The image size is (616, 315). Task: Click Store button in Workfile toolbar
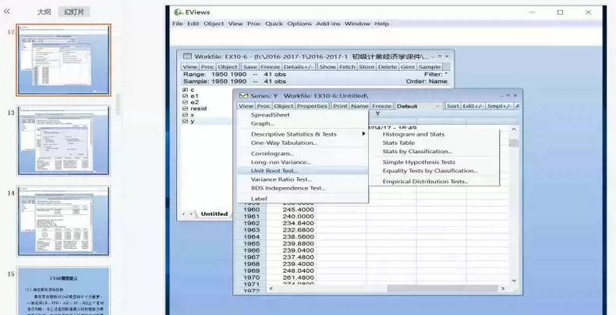pos(366,67)
